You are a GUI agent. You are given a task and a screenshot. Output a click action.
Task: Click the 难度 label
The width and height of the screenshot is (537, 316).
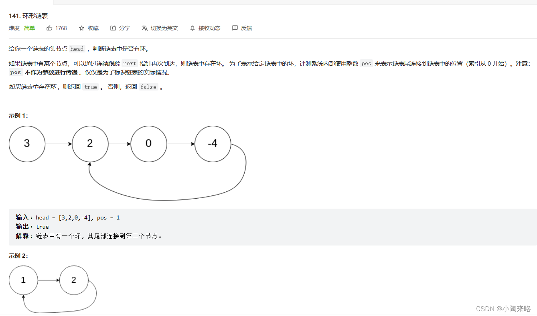point(14,28)
